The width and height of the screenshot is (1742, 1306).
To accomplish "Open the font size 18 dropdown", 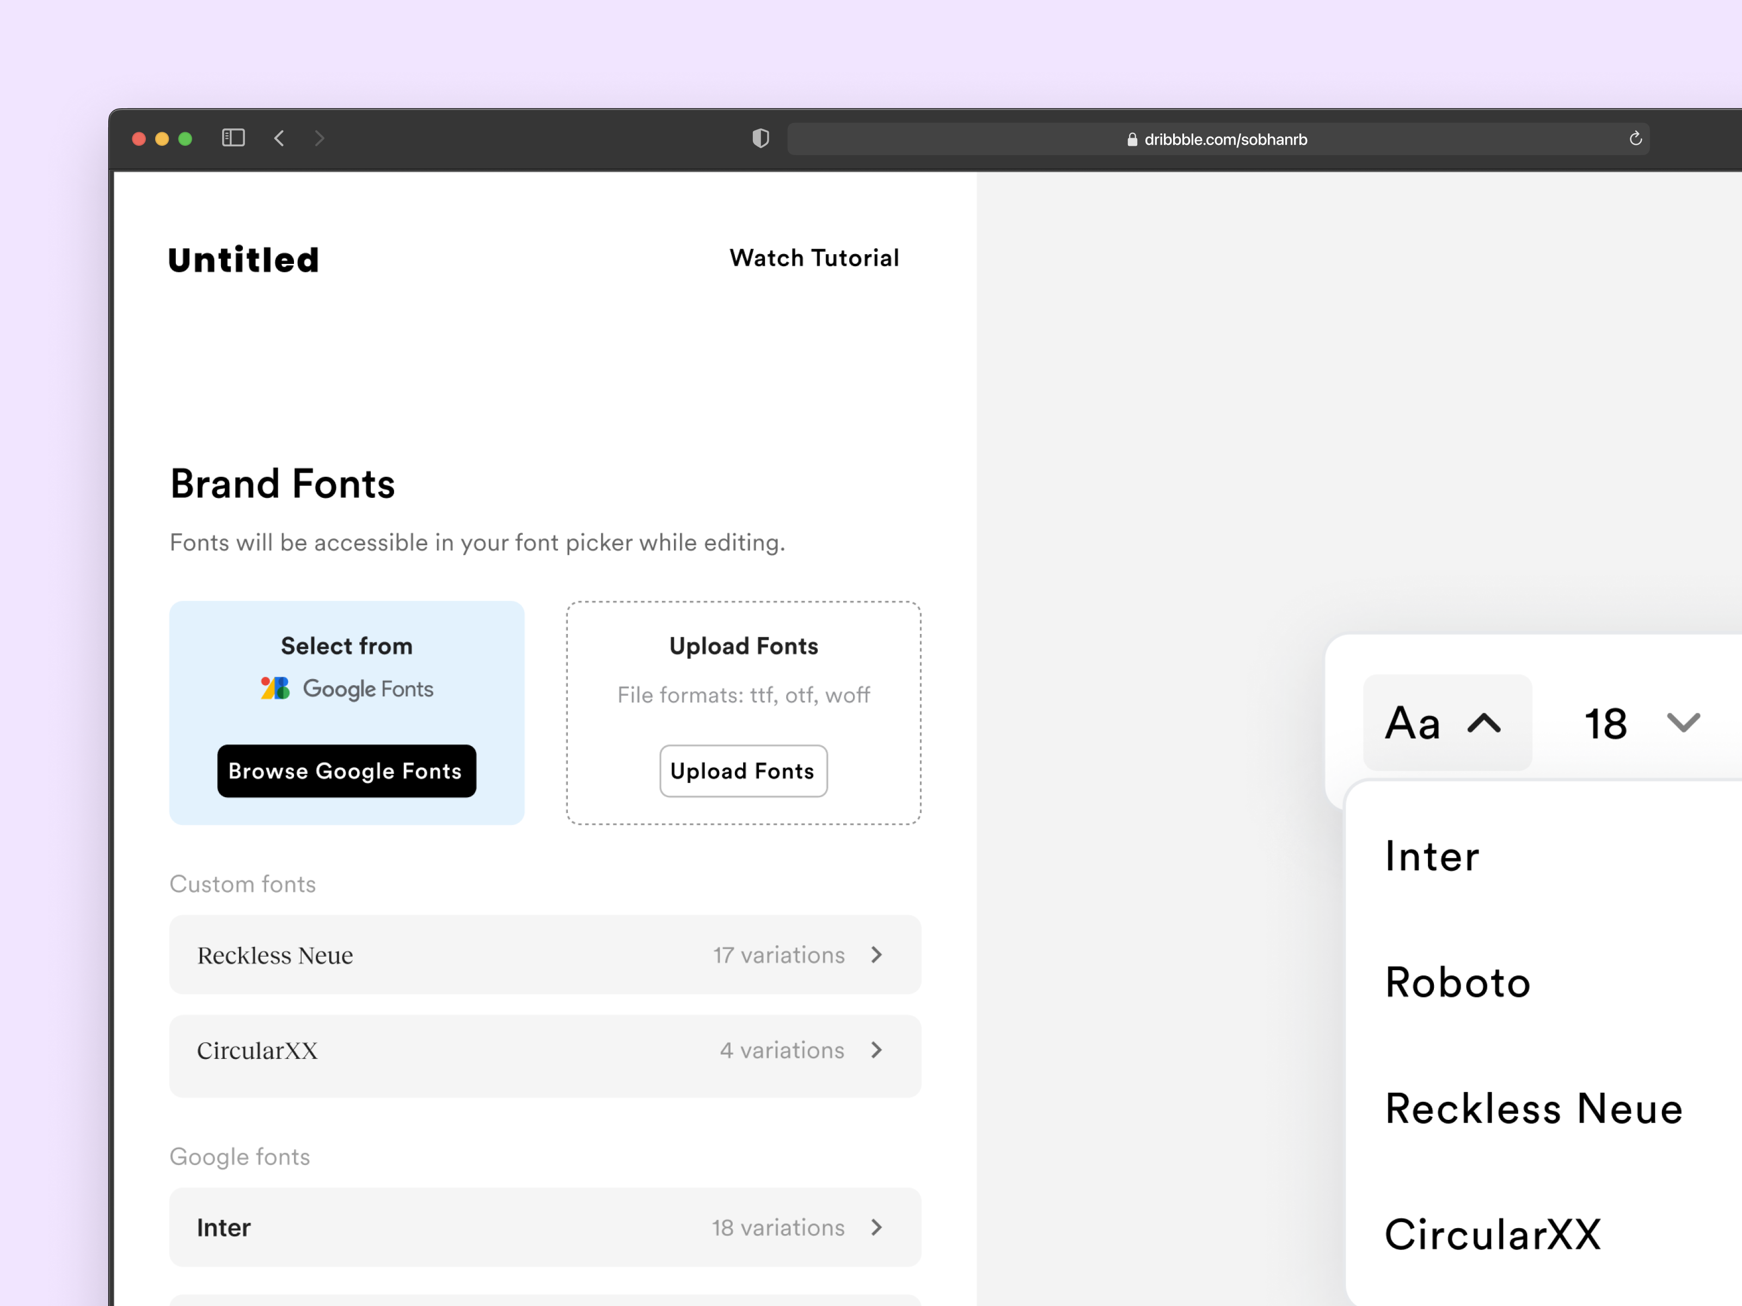I will [x=1683, y=723].
